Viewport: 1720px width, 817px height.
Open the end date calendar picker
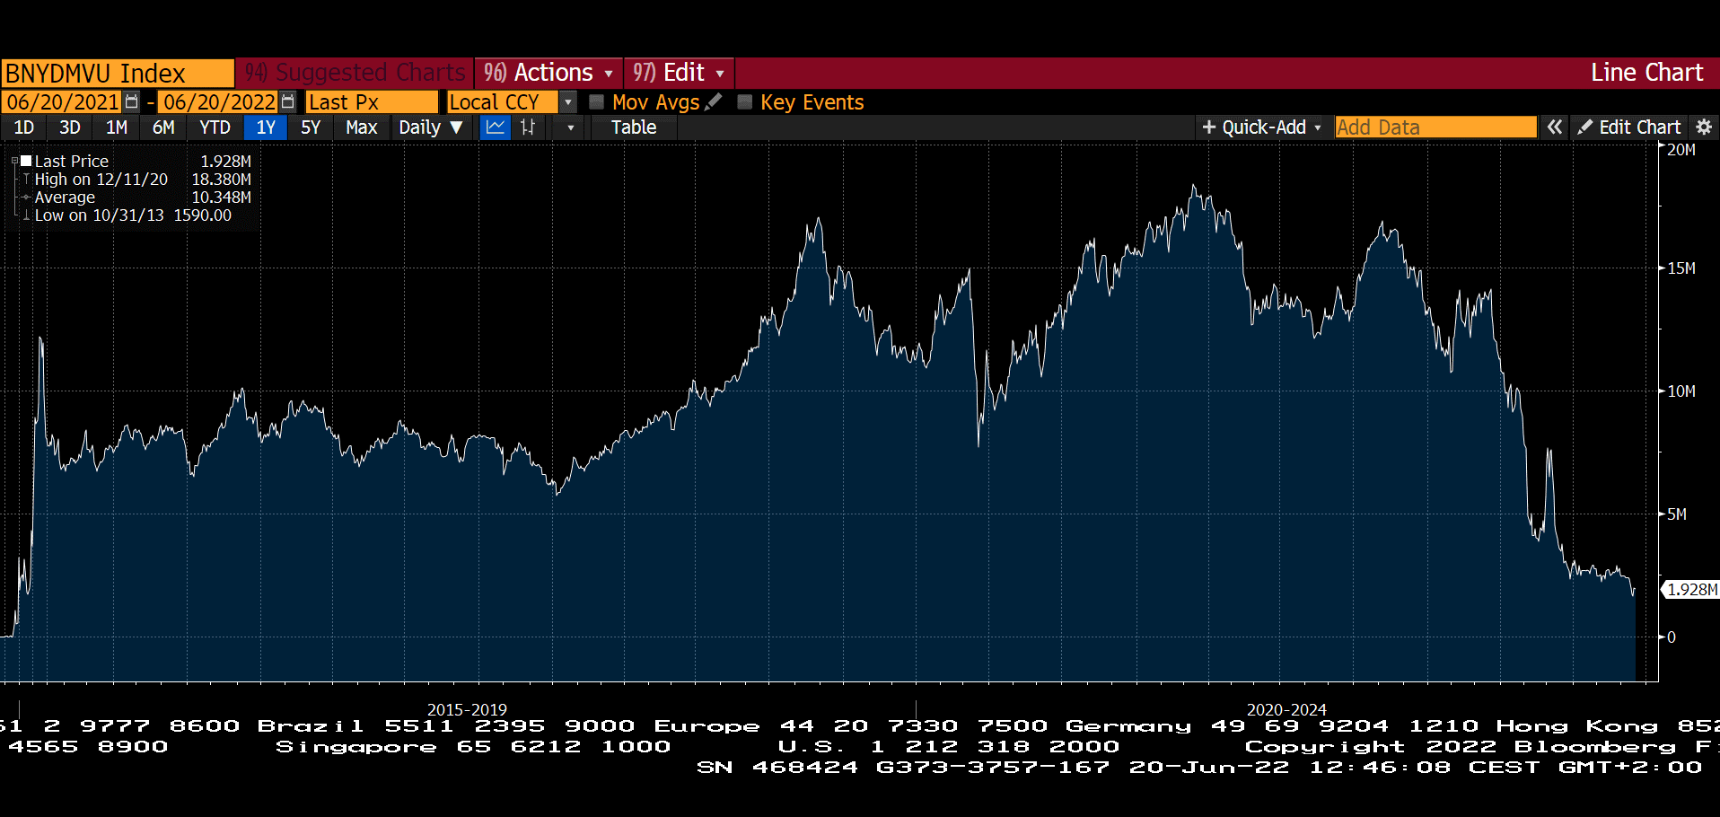[x=287, y=101]
